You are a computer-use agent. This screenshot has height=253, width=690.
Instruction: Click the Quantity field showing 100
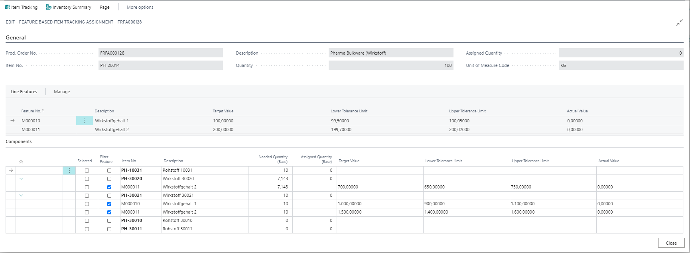(391, 65)
